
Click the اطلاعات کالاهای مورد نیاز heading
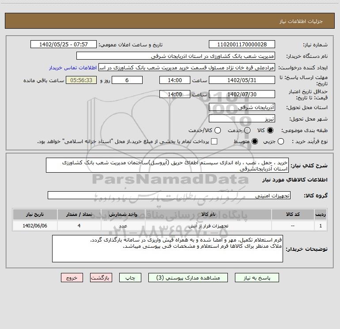pos(295,180)
